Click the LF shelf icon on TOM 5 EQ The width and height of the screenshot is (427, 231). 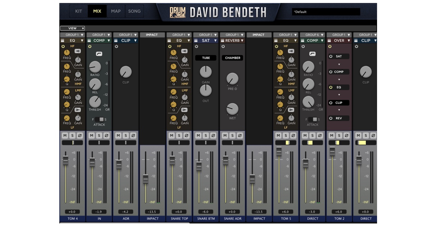291,109
